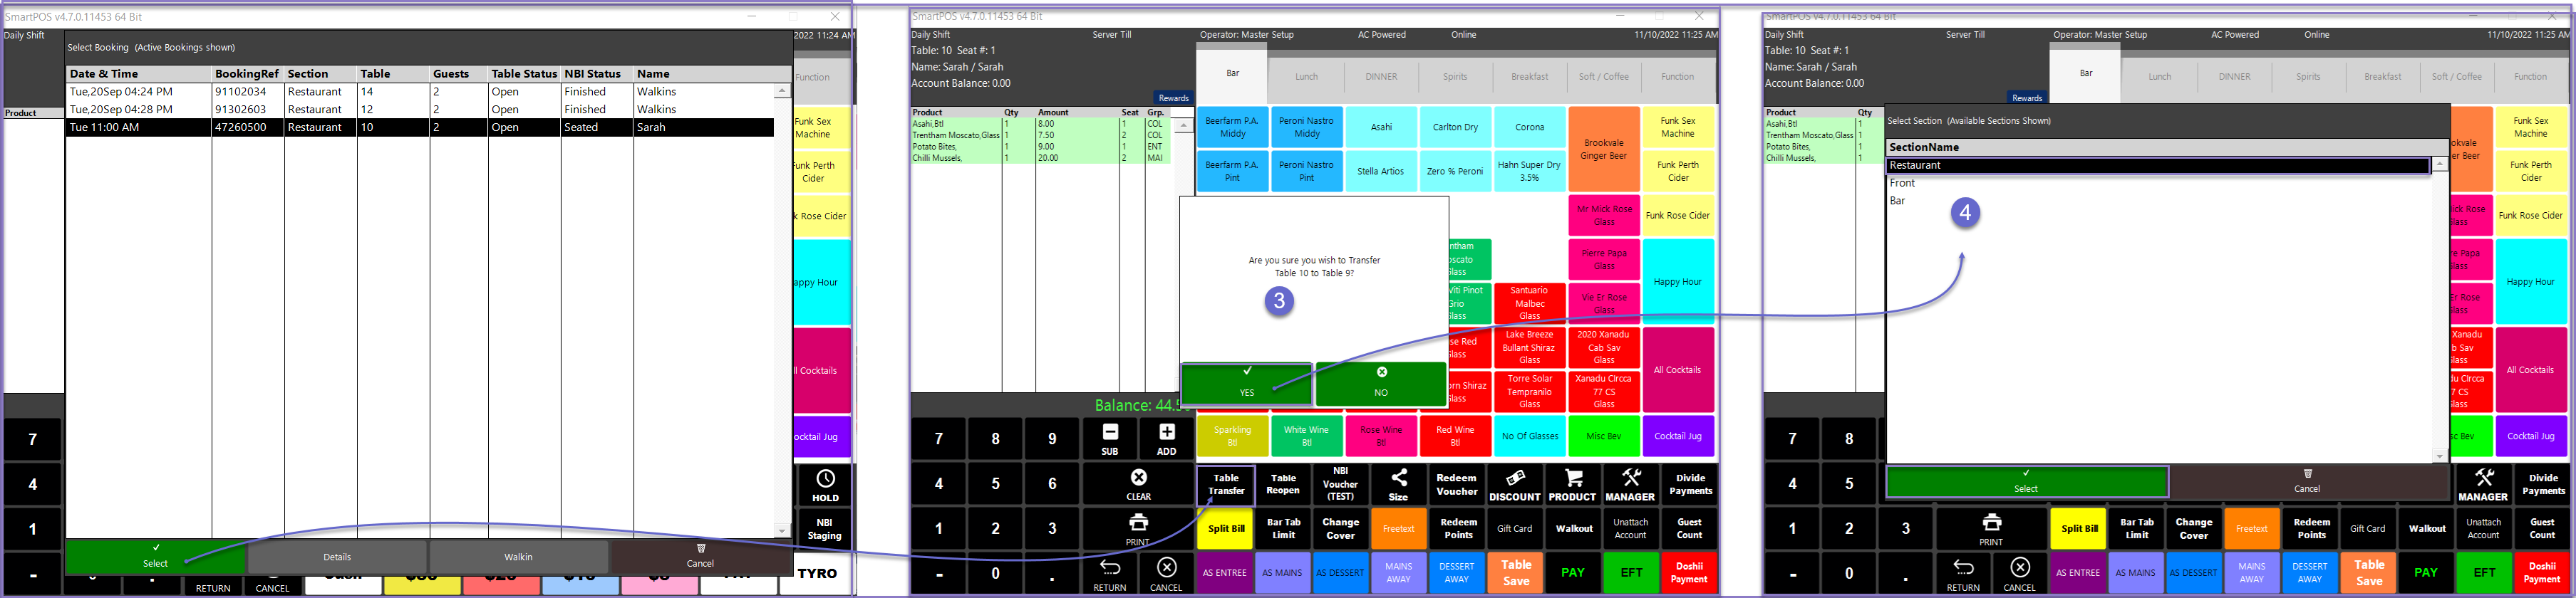The height and width of the screenshot is (598, 2576).
Task: Click Asahi product in middle window
Action: (1381, 127)
